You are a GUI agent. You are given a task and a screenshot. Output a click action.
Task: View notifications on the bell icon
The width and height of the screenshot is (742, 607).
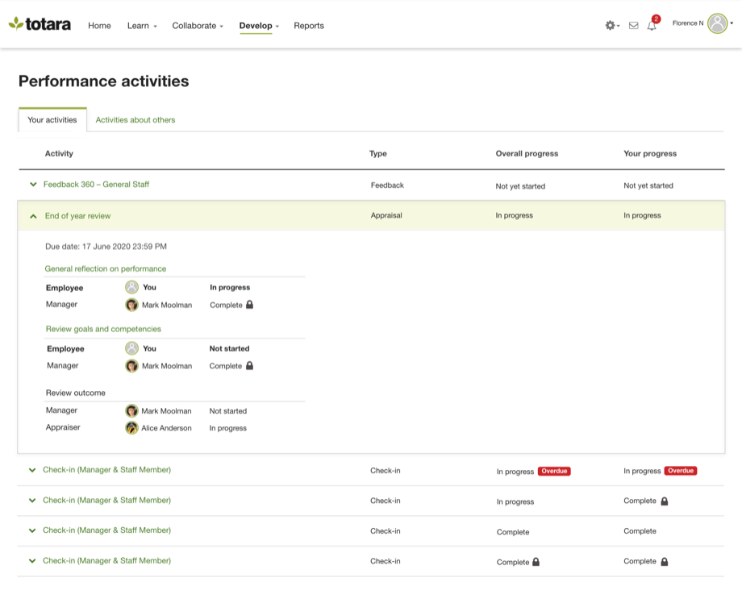[x=652, y=27]
